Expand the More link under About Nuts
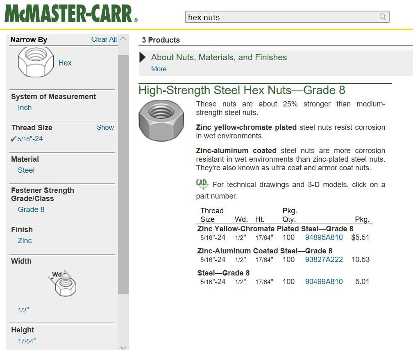413x350 pixels. pyautogui.click(x=159, y=69)
